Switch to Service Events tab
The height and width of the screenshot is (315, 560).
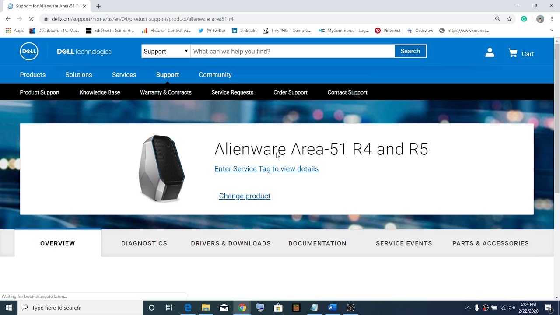404,243
